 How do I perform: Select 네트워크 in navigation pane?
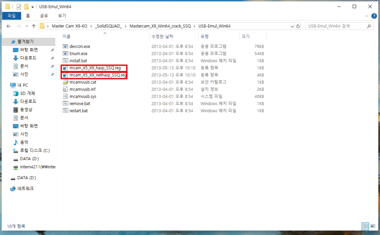click(x=26, y=189)
